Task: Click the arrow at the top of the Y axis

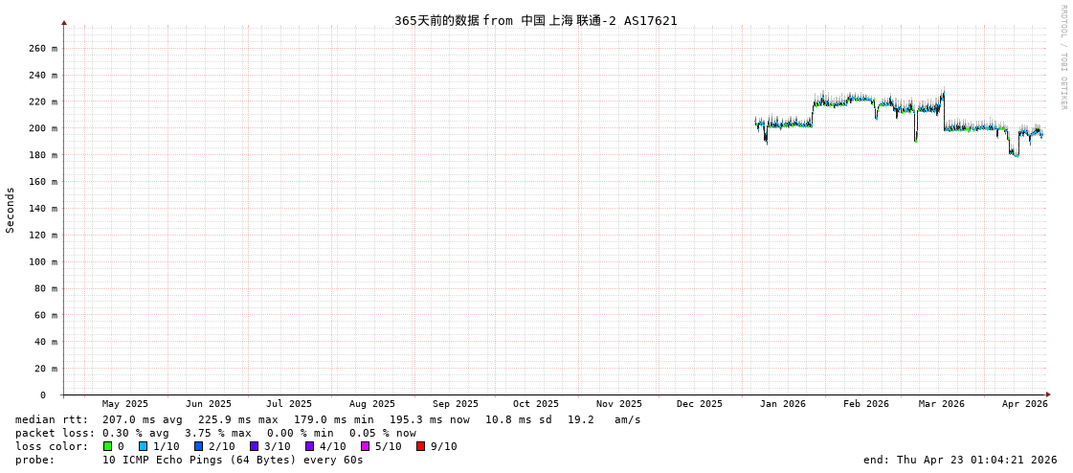Action: [x=64, y=22]
